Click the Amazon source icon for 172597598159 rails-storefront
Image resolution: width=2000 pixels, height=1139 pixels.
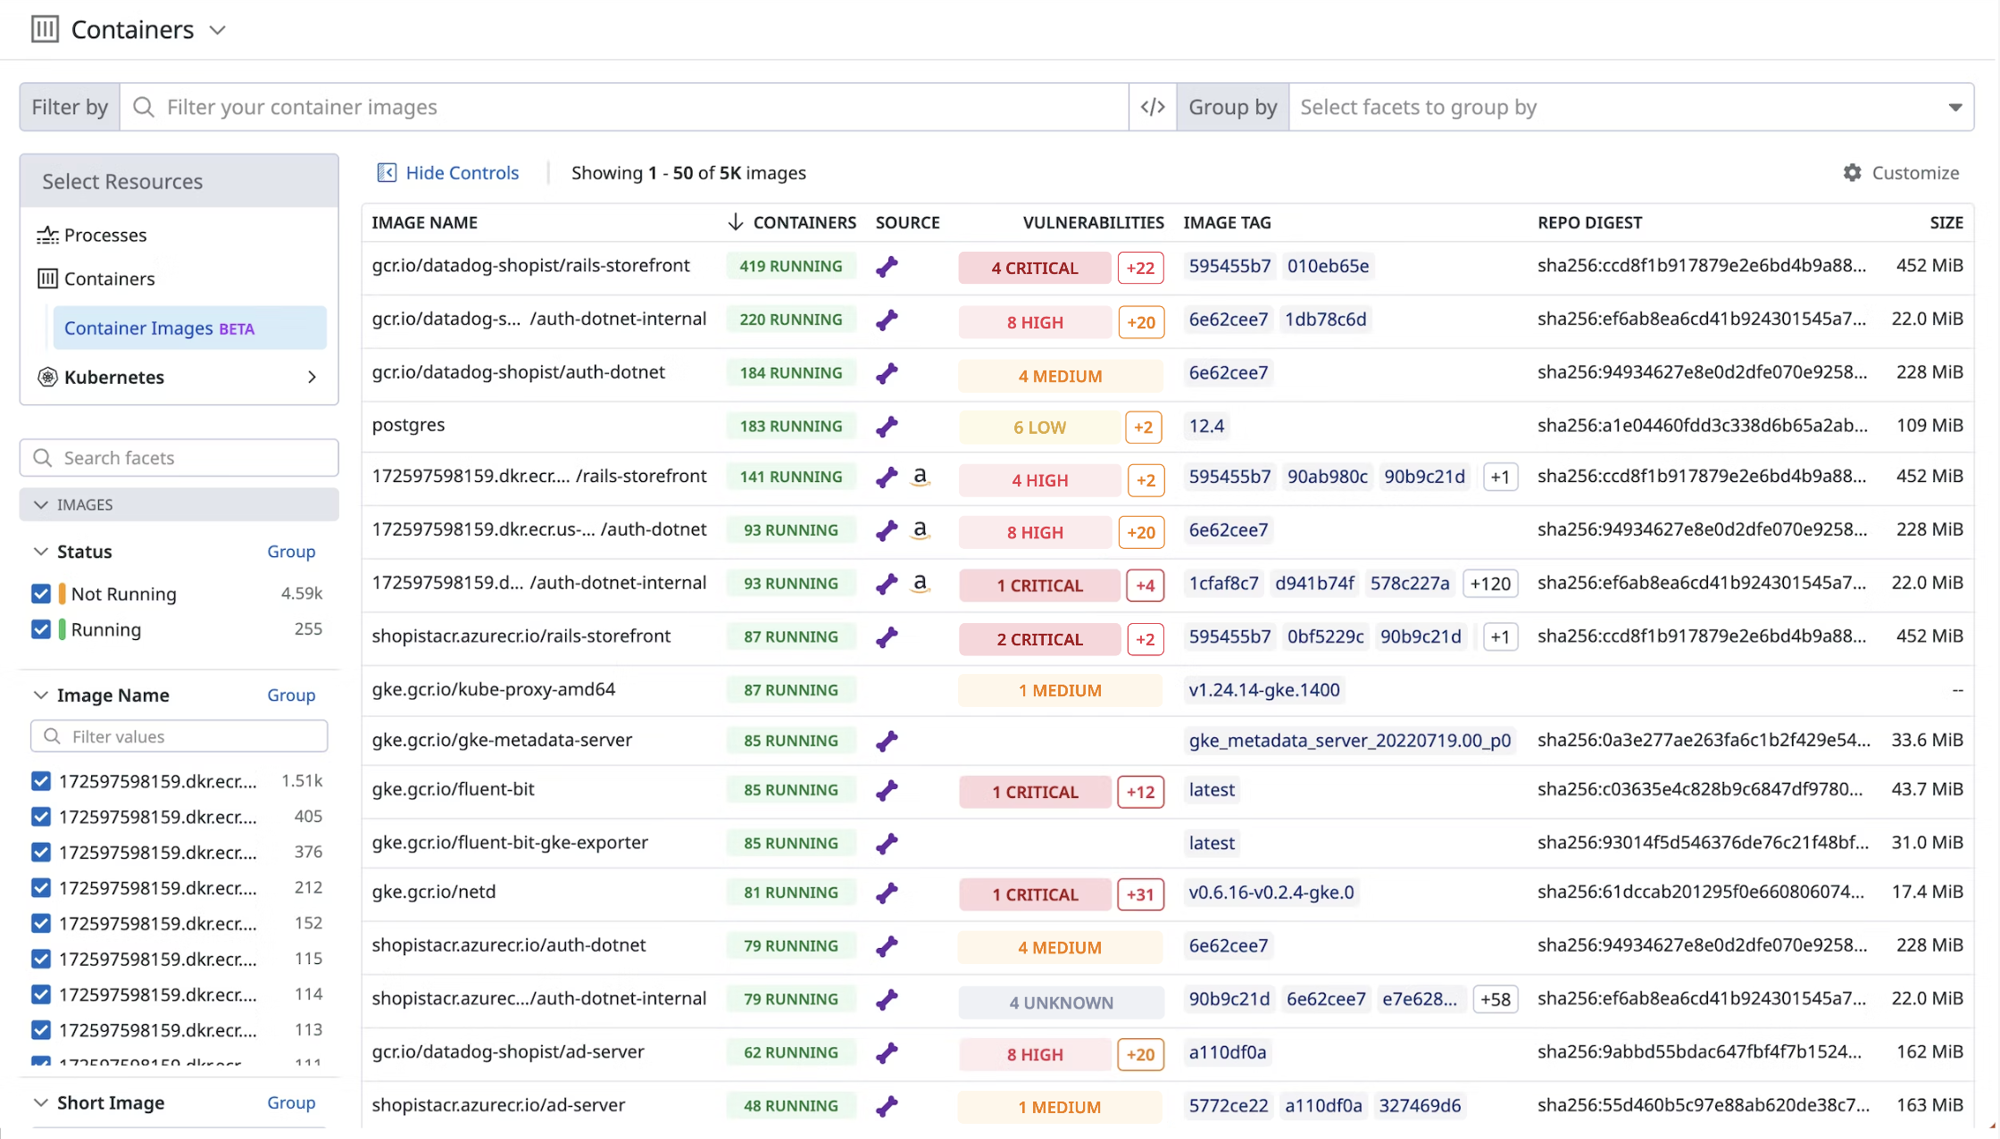pyautogui.click(x=920, y=477)
